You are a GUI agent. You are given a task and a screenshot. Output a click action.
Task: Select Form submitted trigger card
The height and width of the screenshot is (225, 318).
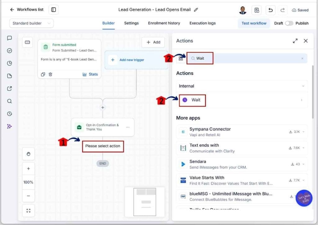tap(69, 59)
